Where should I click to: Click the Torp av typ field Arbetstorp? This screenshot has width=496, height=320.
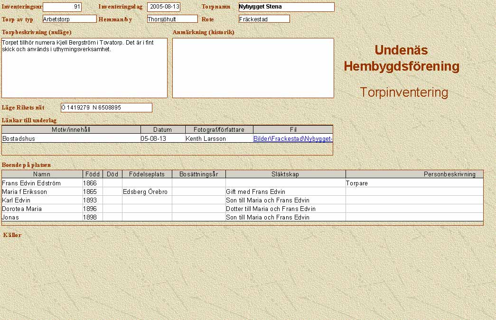tap(69, 19)
